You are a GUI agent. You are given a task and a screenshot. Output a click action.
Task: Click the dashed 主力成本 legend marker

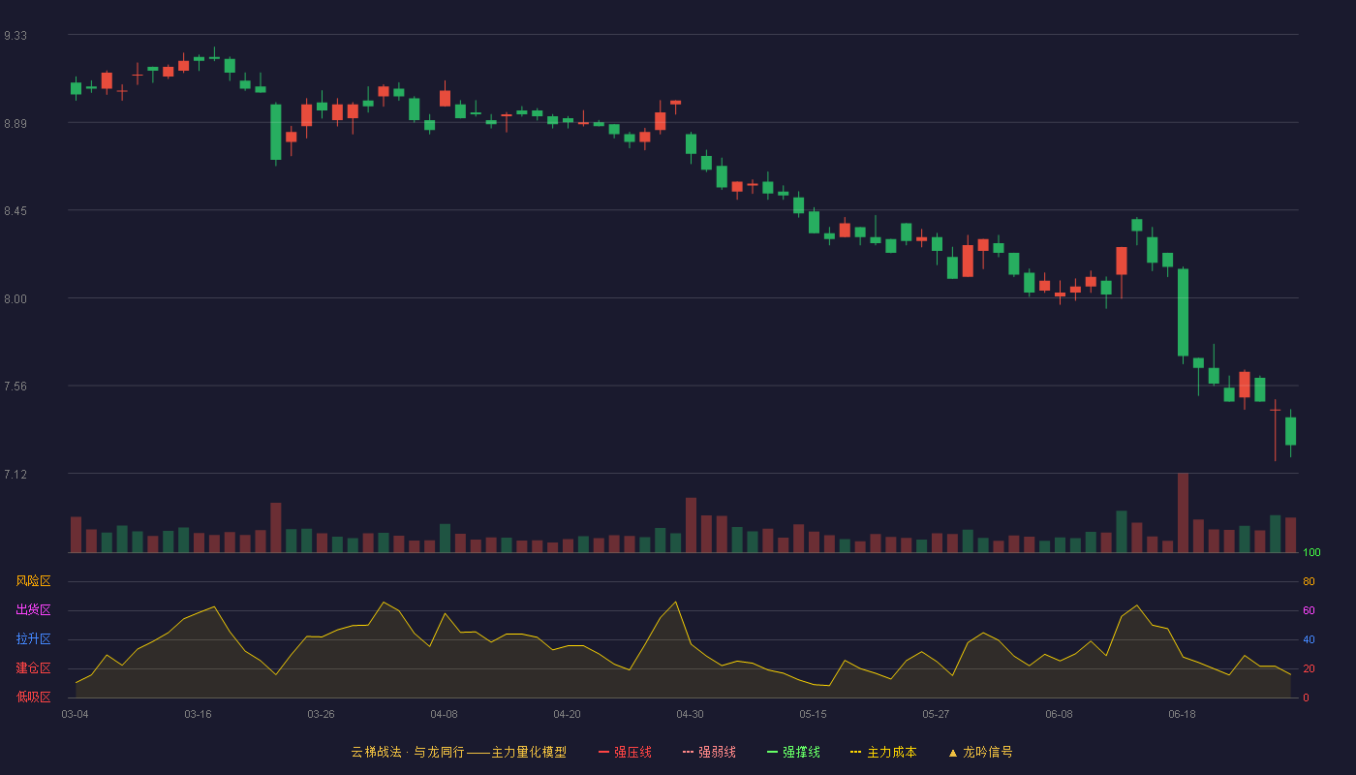point(855,752)
